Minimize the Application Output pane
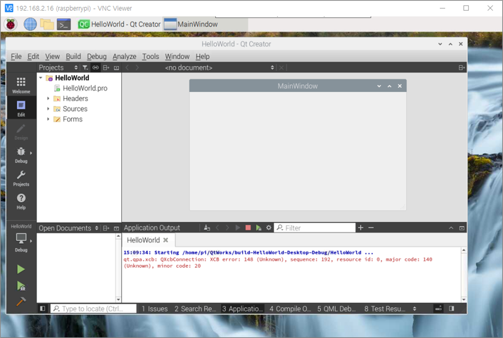The image size is (503, 338). coord(451,228)
